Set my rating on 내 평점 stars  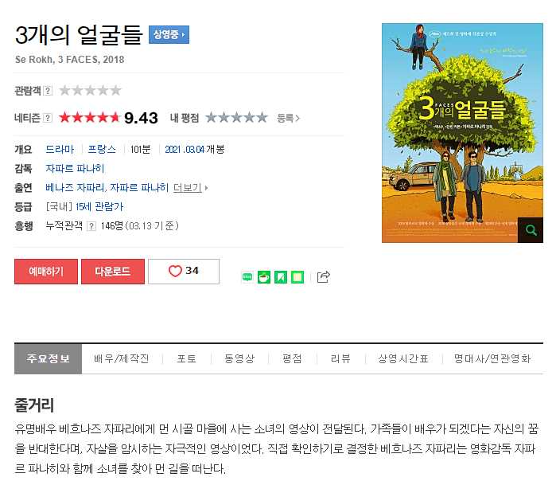point(236,118)
